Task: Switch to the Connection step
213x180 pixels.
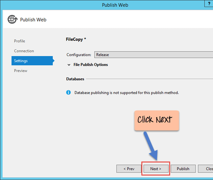Action: [x=24, y=51]
